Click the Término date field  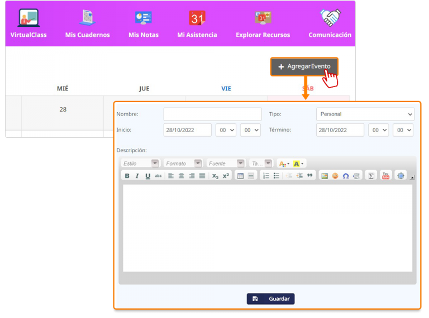pos(340,130)
